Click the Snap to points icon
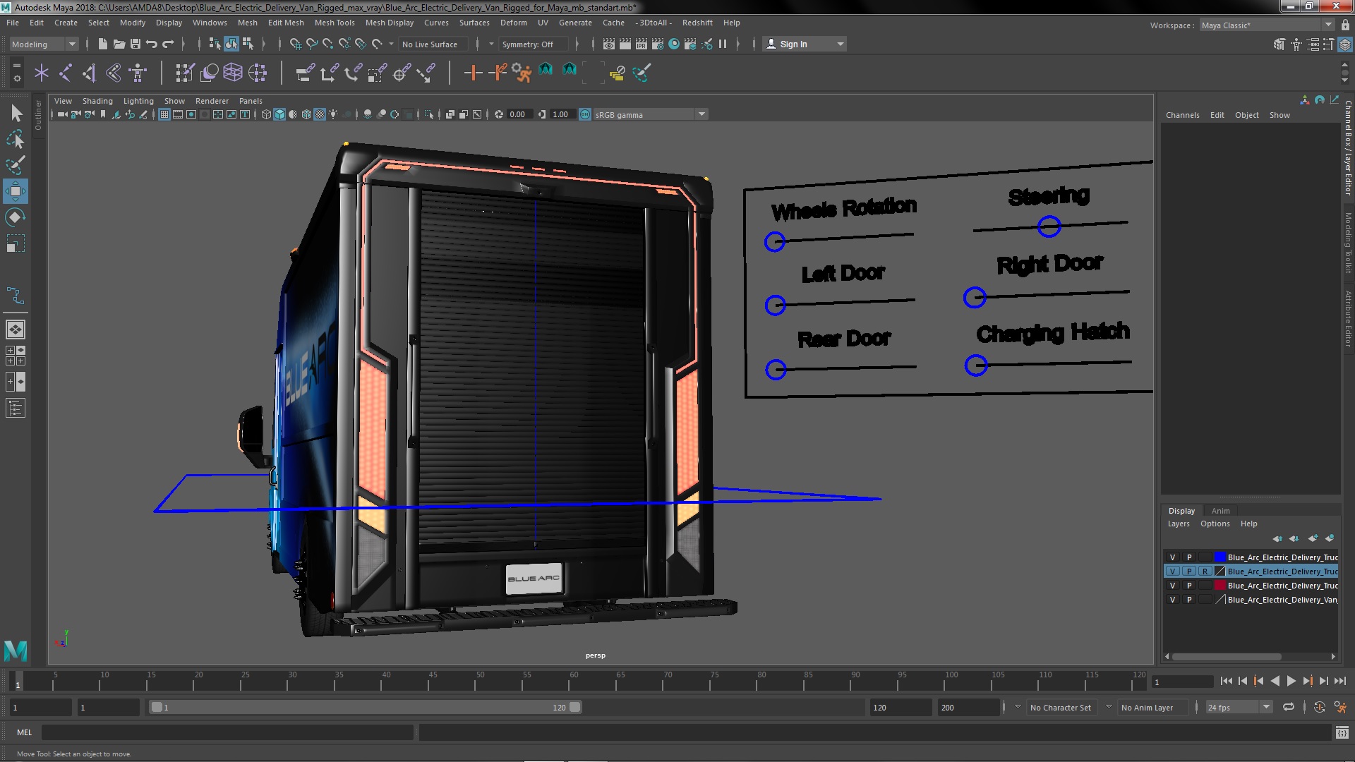Viewport: 1355px width, 762px height. click(328, 44)
